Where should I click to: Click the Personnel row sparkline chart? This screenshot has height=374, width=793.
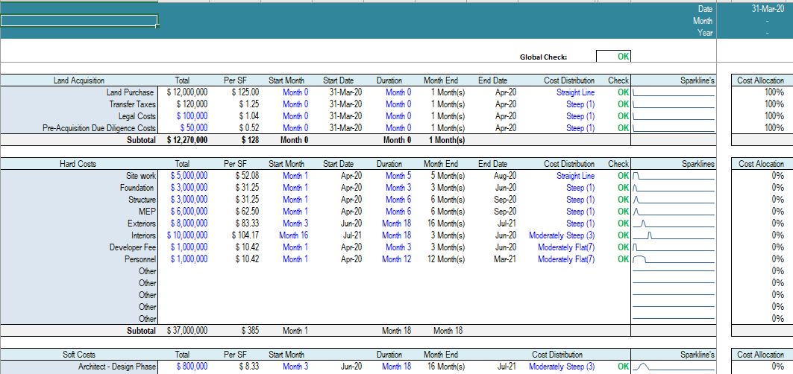tap(673, 259)
